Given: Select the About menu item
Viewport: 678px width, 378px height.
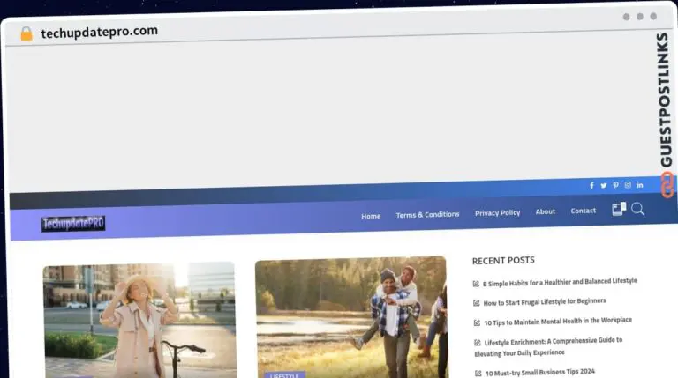Looking at the screenshot, I should point(546,211).
